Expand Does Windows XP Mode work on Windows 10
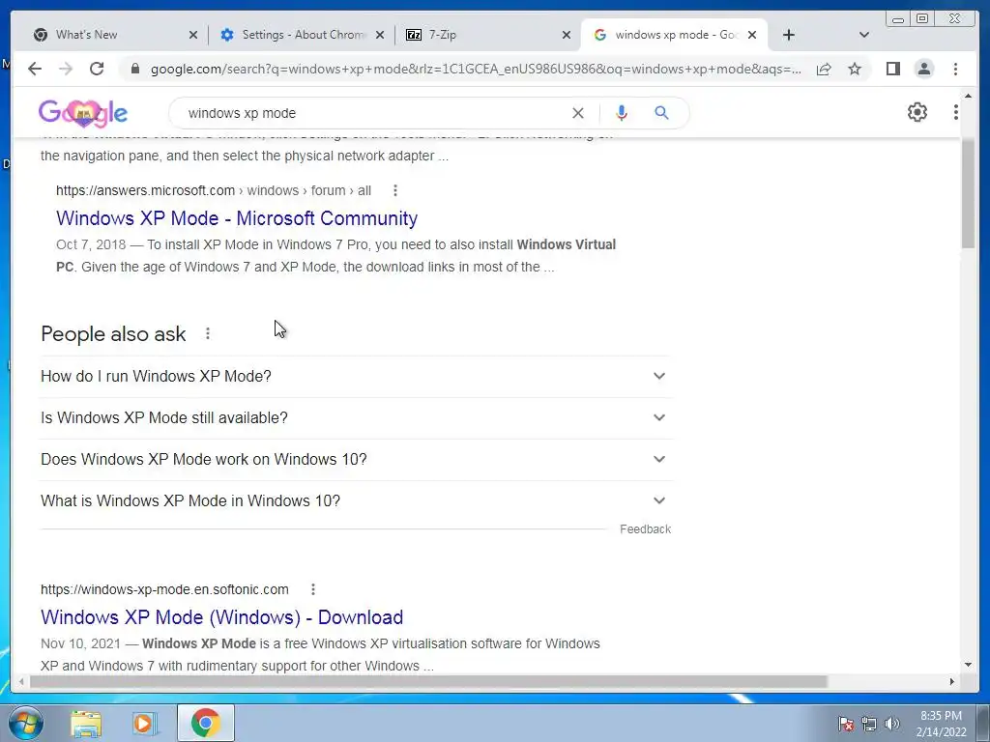Viewport: 990px width, 742px height. (356, 459)
